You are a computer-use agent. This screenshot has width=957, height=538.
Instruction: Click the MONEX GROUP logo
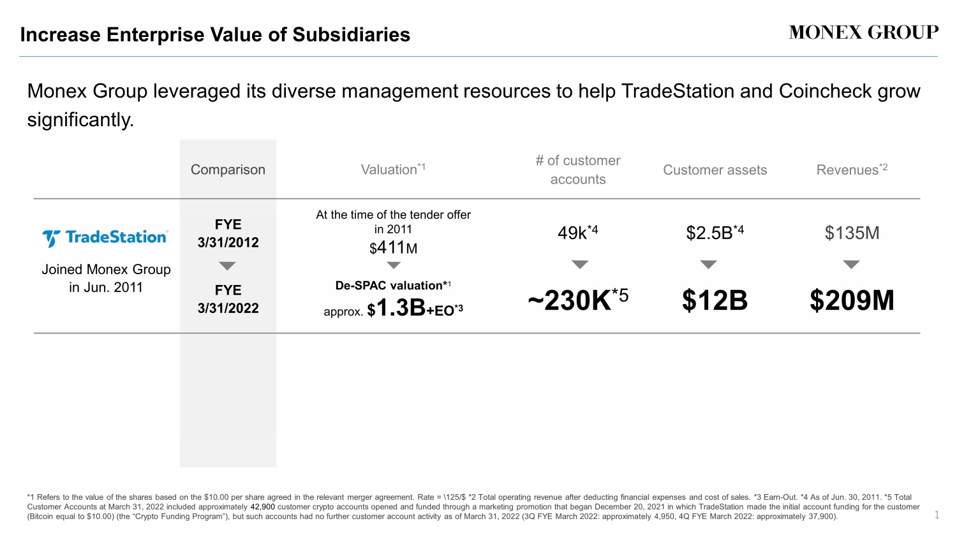click(x=863, y=33)
